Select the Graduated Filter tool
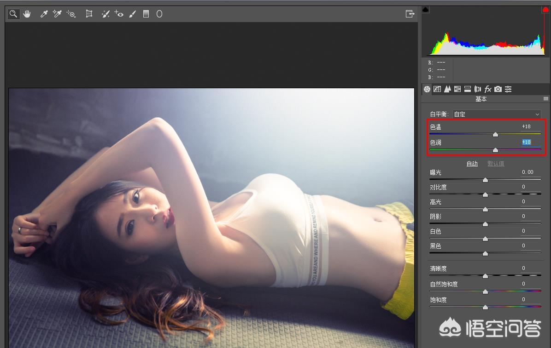Screen dimensions: 551x348 pyautogui.click(x=146, y=14)
